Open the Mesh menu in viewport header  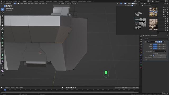click(x=32, y=3)
